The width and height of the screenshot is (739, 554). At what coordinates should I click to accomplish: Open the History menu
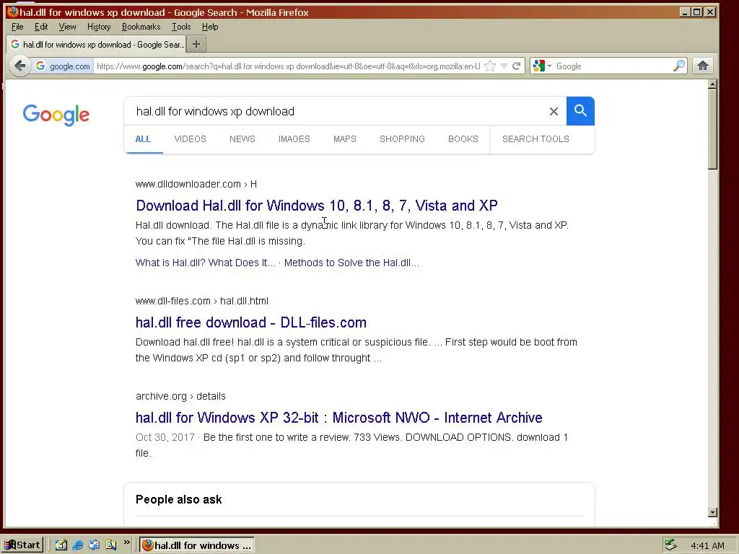[x=99, y=27]
